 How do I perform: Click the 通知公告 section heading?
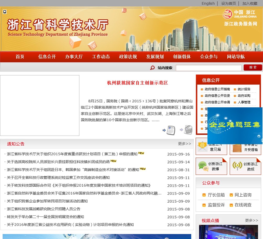(x=16, y=144)
